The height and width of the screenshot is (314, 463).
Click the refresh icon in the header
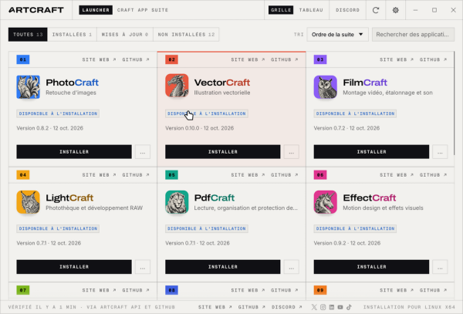pyautogui.click(x=376, y=10)
